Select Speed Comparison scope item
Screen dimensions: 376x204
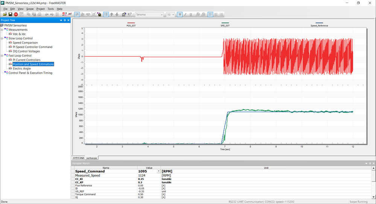tap(25, 43)
